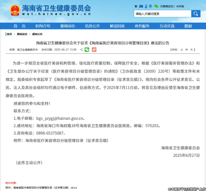Viewport: 206px width, 191px height.
Task: Go to 机构介绍 in navigation bar
Action: [x=43, y=26]
